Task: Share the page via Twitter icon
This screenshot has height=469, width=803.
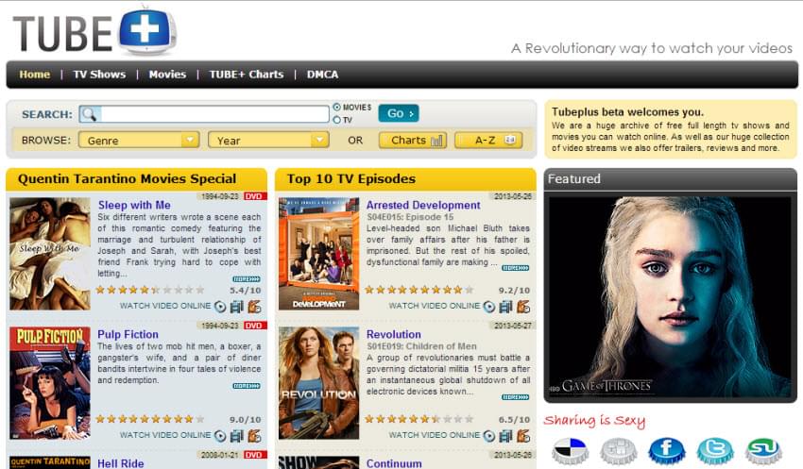Action: point(715,450)
